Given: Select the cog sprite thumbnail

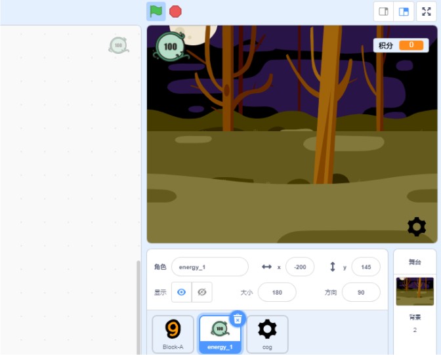Looking at the screenshot, I should 267,334.
